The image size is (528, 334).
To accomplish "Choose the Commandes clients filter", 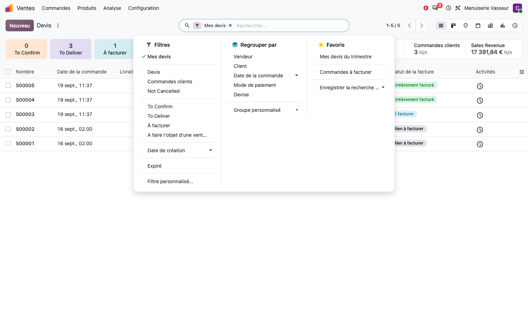I will click(170, 82).
